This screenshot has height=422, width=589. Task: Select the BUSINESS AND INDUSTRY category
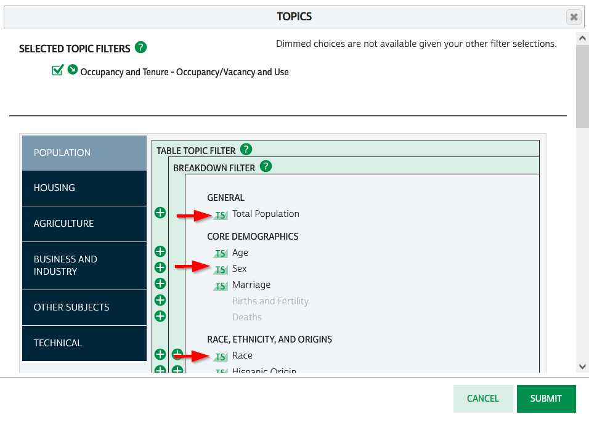tap(84, 266)
